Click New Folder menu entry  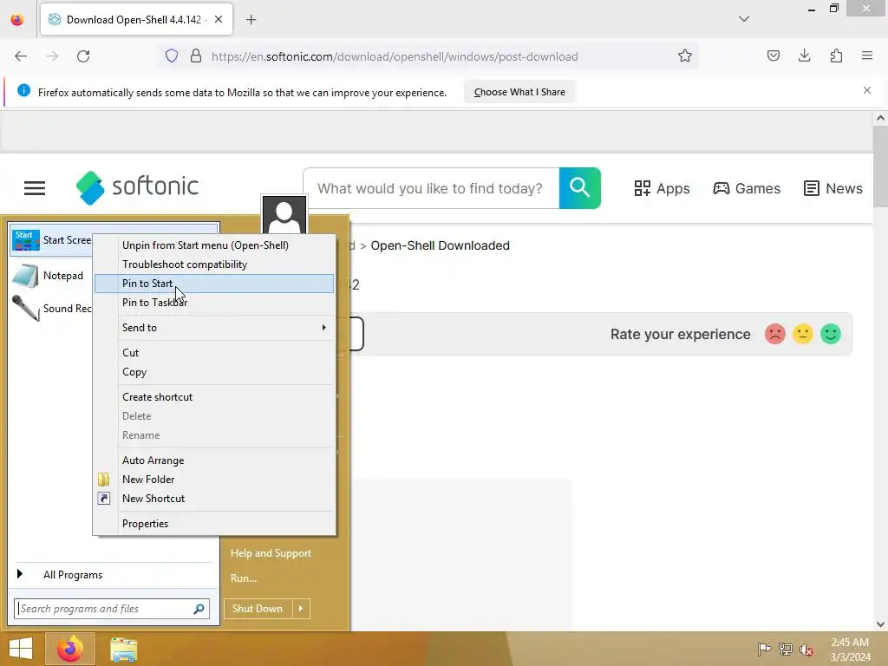215,480
